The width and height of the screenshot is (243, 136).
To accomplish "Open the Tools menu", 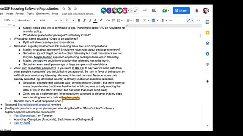I will (30, 14).
